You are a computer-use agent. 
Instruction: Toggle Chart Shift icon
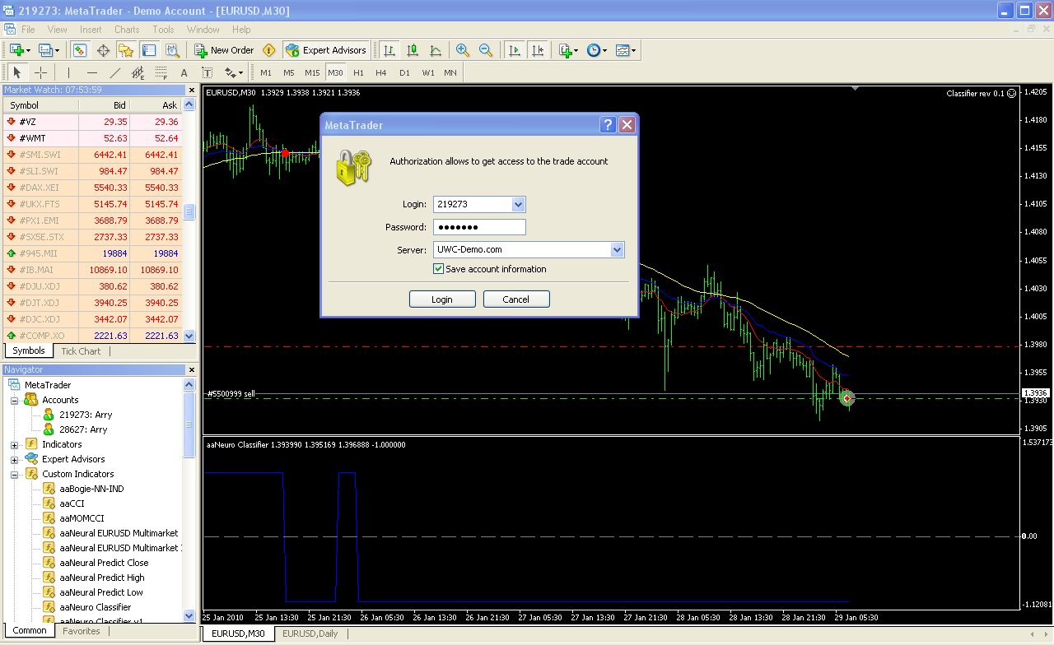(538, 50)
